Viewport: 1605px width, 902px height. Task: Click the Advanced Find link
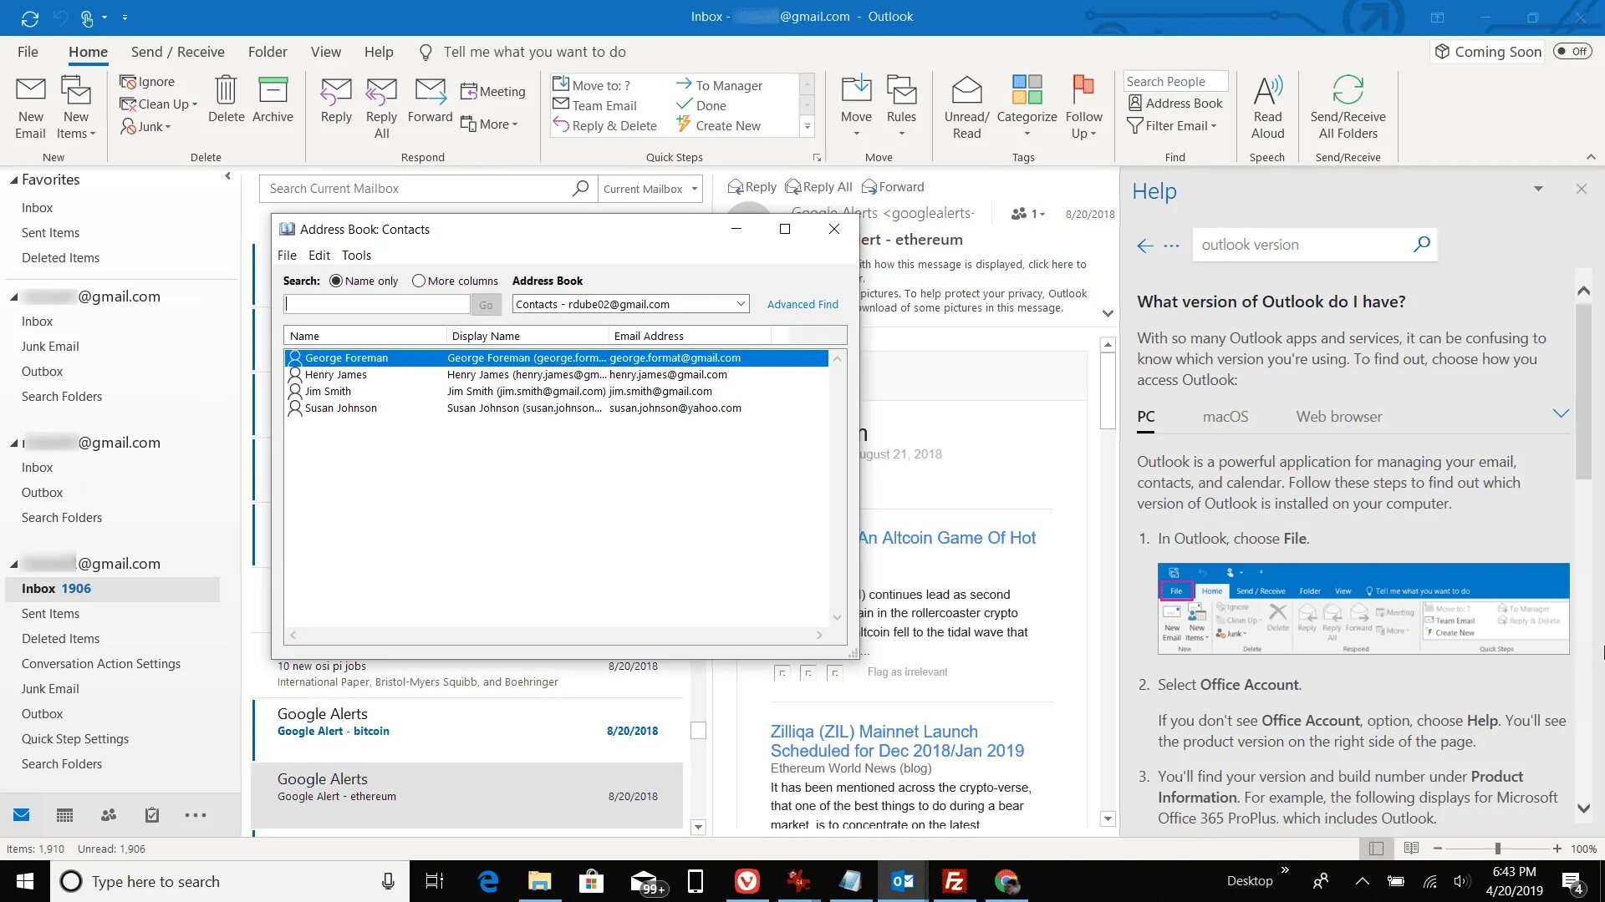pos(802,304)
